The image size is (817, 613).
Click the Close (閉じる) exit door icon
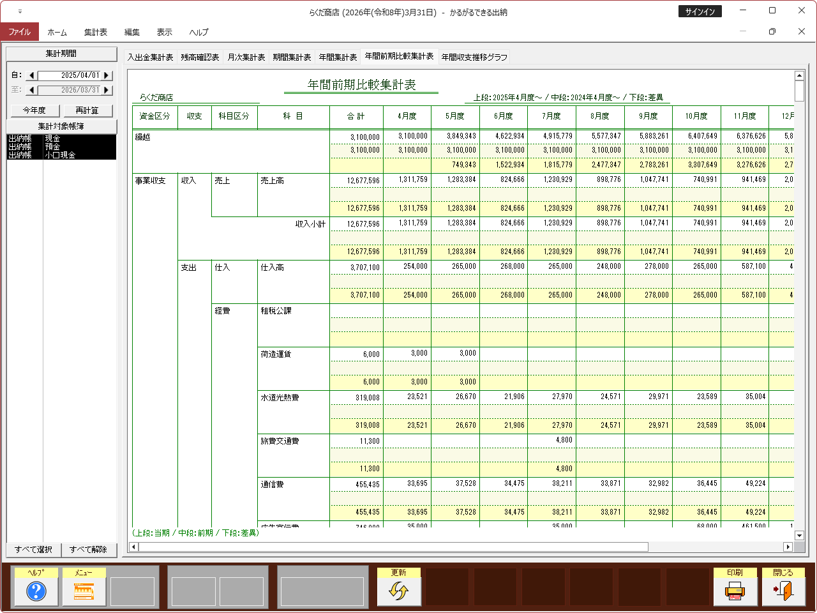(783, 592)
